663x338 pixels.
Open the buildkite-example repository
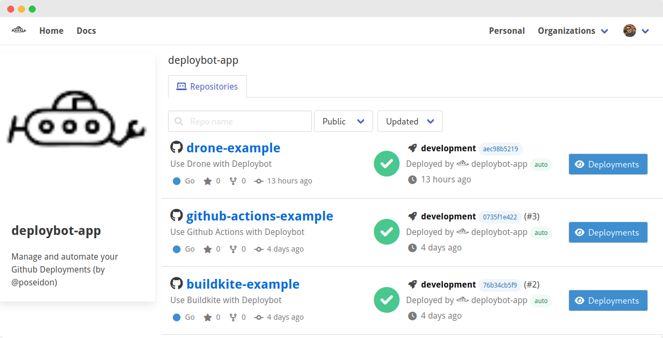pyautogui.click(x=243, y=284)
